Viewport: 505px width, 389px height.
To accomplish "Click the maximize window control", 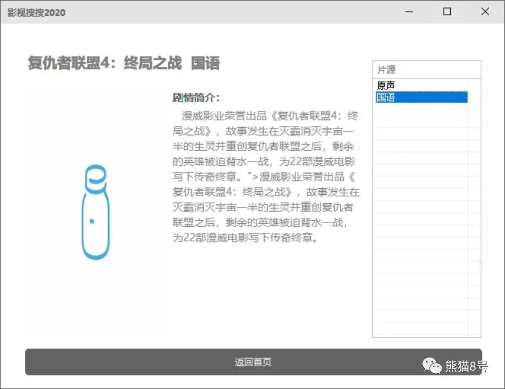I will pyautogui.click(x=447, y=11).
